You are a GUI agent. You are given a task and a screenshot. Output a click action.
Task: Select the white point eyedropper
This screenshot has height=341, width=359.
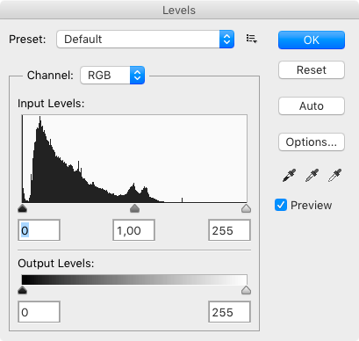pyautogui.click(x=334, y=175)
